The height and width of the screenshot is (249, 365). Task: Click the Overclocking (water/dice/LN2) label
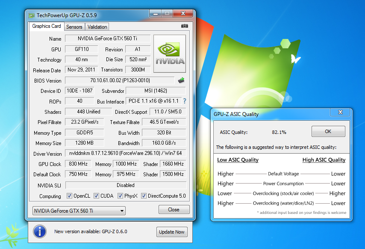pos(283,203)
